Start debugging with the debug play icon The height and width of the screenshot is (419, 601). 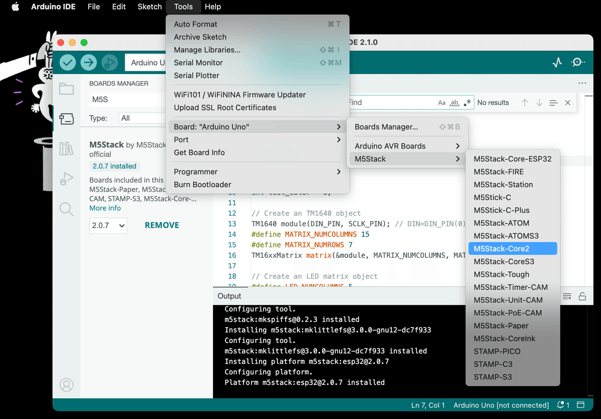coord(109,63)
